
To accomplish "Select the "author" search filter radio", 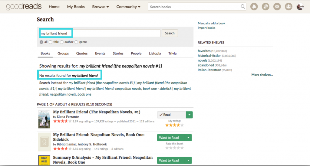I will pyautogui.click(x=62, y=42).
